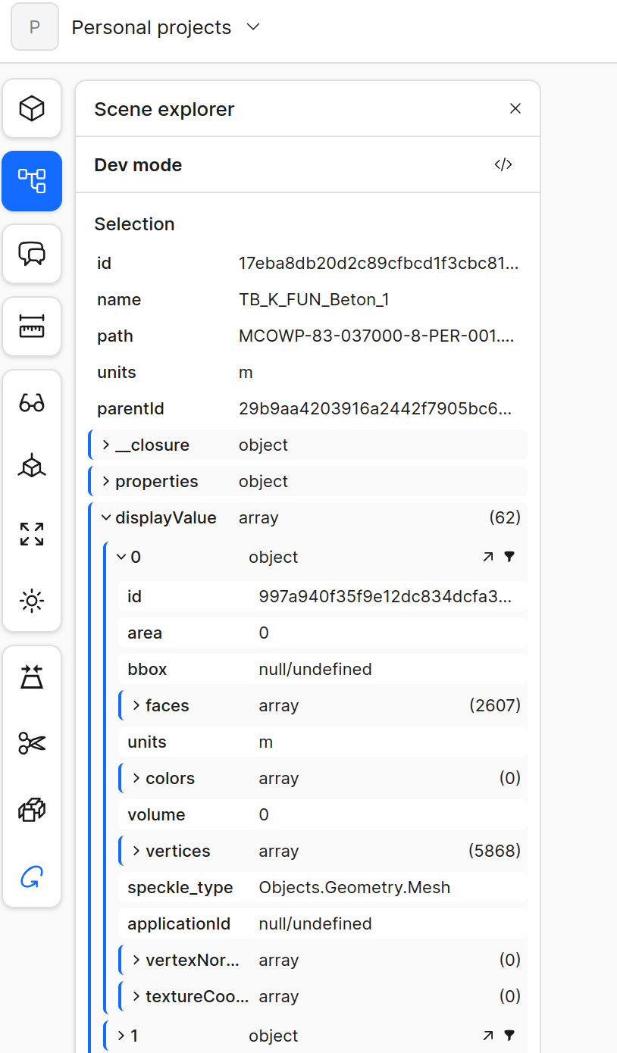Click the zoom extents arrows icon
This screenshot has height=1053, width=617.
[32, 534]
